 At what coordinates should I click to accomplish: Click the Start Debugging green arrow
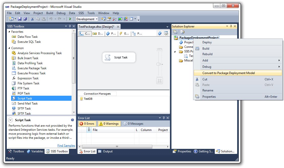[x=70, y=19]
